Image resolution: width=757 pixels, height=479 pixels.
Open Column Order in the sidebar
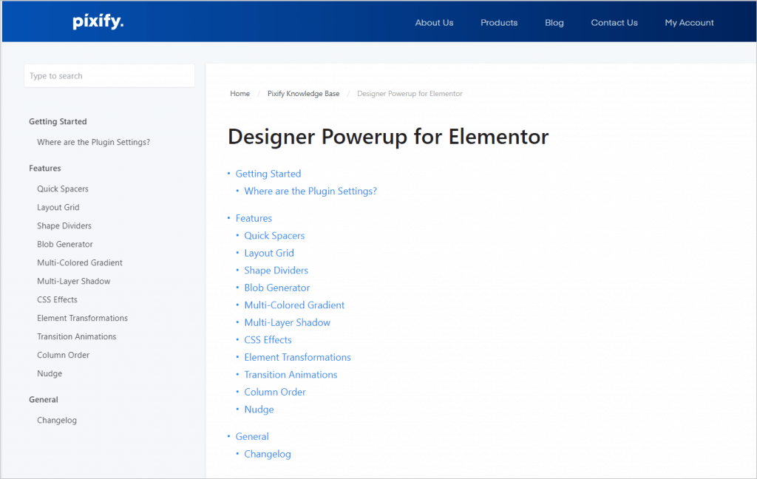pos(64,355)
